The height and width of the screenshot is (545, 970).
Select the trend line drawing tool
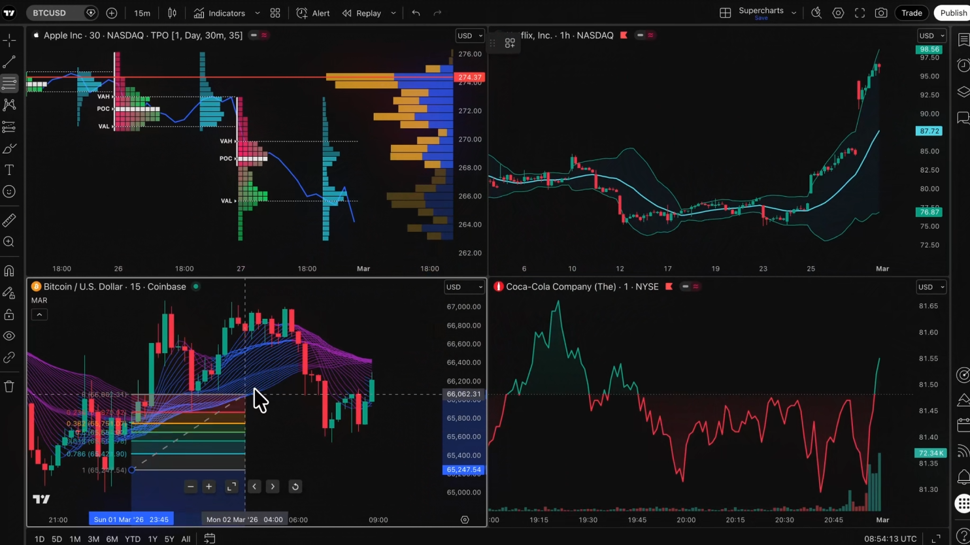coord(9,62)
